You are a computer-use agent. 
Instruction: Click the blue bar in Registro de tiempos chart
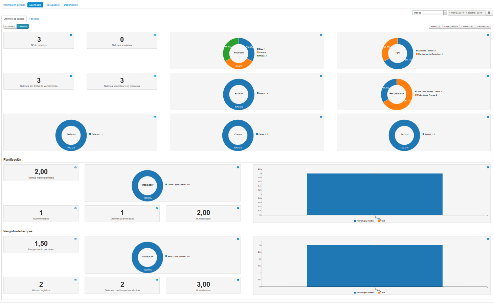(x=375, y=266)
